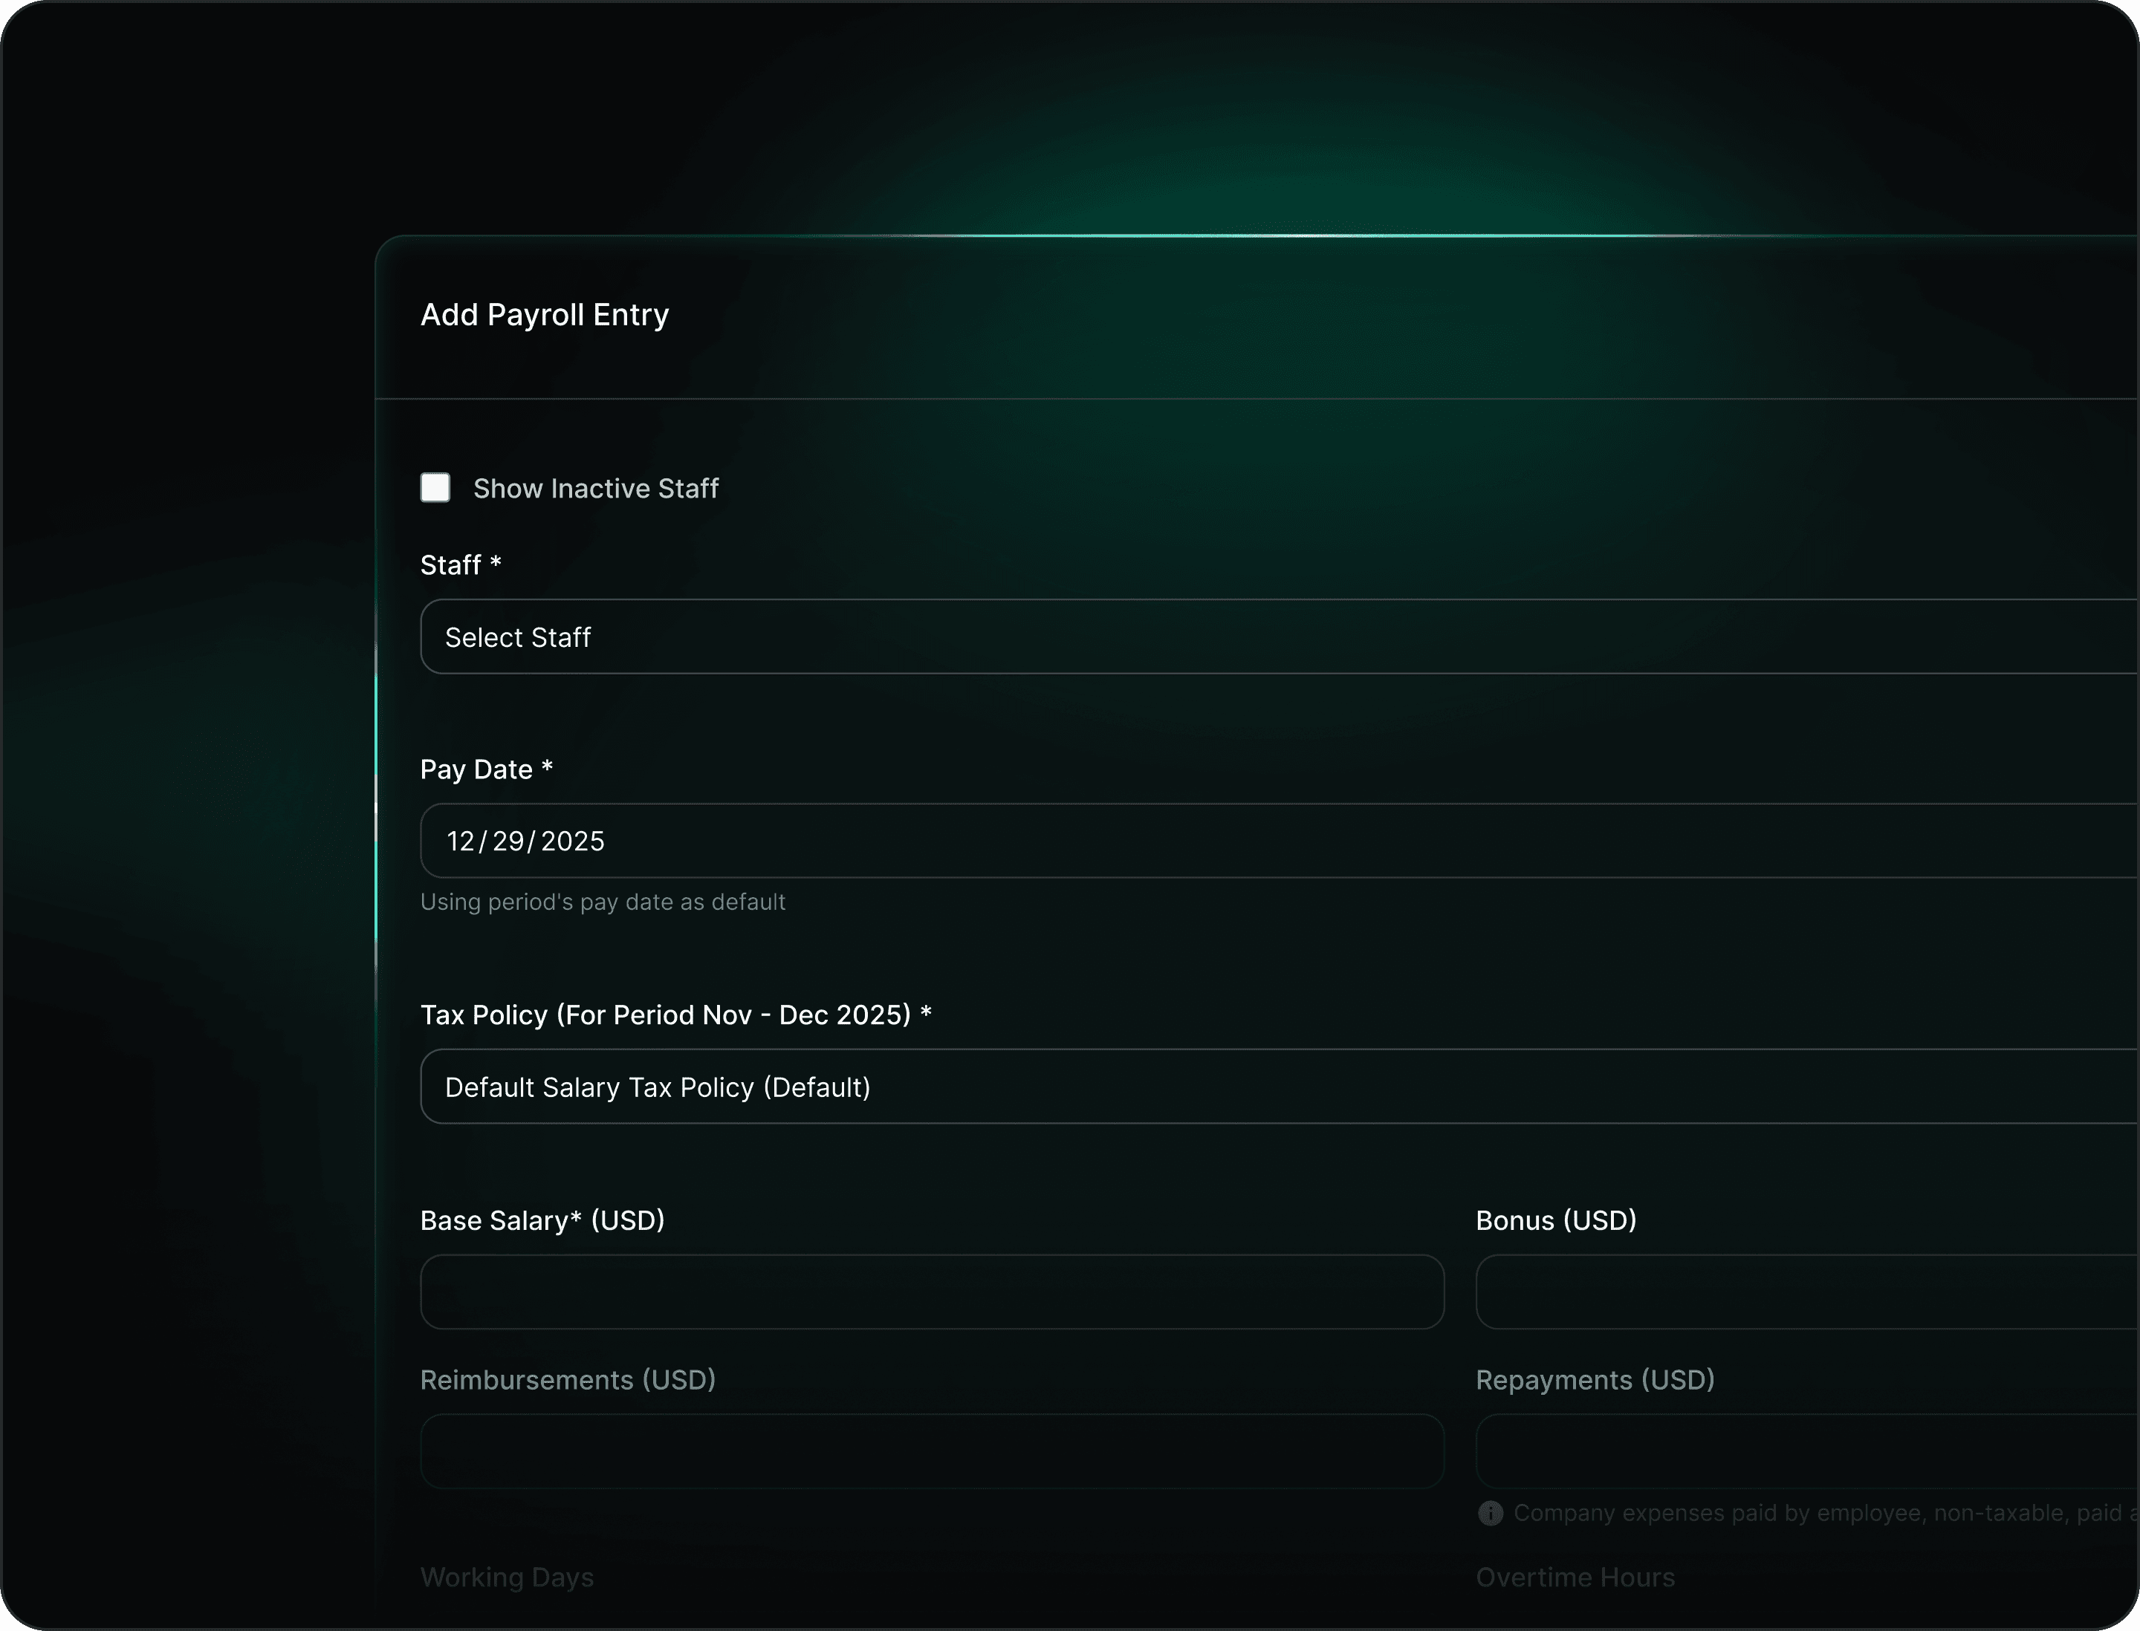Focus the Base Salary (USD) input
The height and width of the screenshot is (1631, 2140).
(932, 1291)
